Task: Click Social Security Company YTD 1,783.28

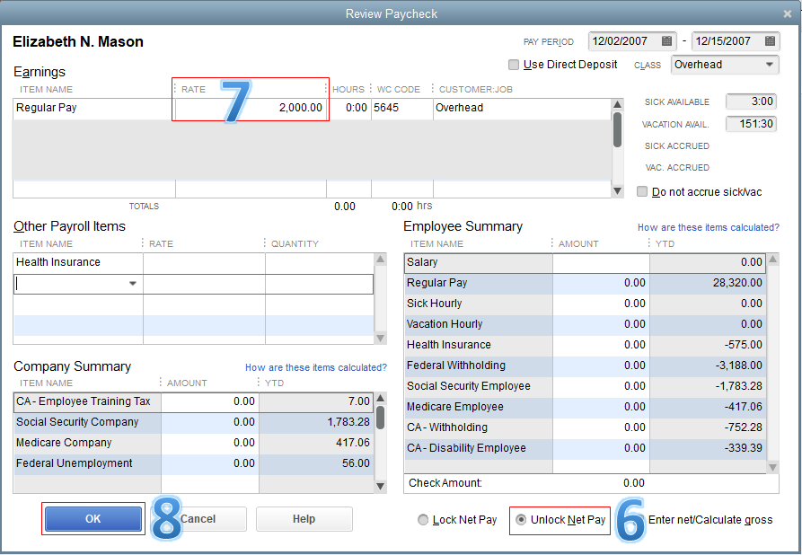Action: [348, 422]
